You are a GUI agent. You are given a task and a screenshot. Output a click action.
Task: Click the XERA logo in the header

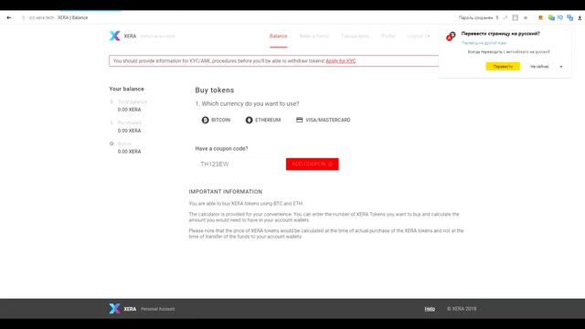pos(115,36)
